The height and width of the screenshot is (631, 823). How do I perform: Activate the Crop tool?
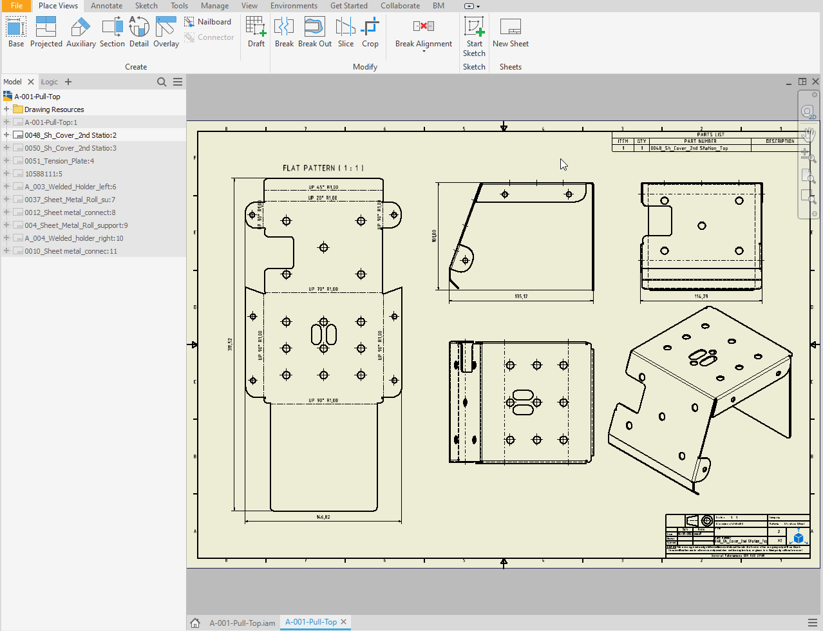tap(370, 32)
